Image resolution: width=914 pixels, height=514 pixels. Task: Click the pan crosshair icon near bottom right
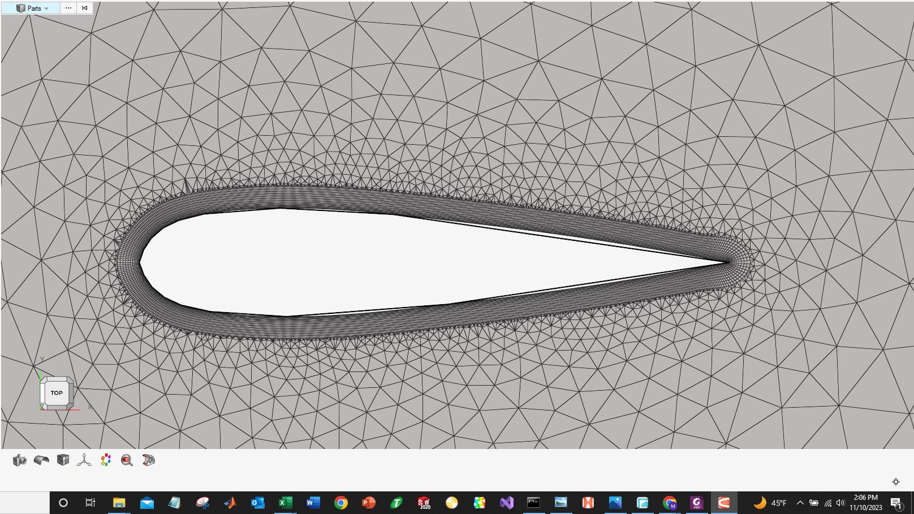tap(896, 482)
